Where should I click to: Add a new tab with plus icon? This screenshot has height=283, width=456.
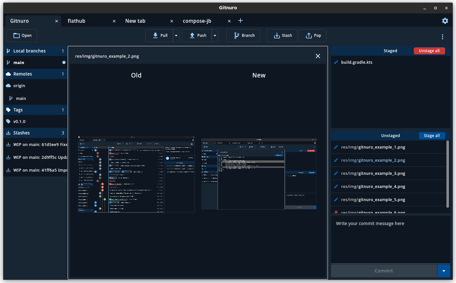click(240, 21)
